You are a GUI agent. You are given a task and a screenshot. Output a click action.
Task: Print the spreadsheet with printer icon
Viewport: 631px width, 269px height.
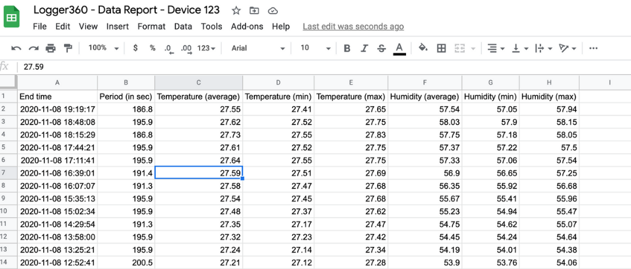(x=51, y=49)
